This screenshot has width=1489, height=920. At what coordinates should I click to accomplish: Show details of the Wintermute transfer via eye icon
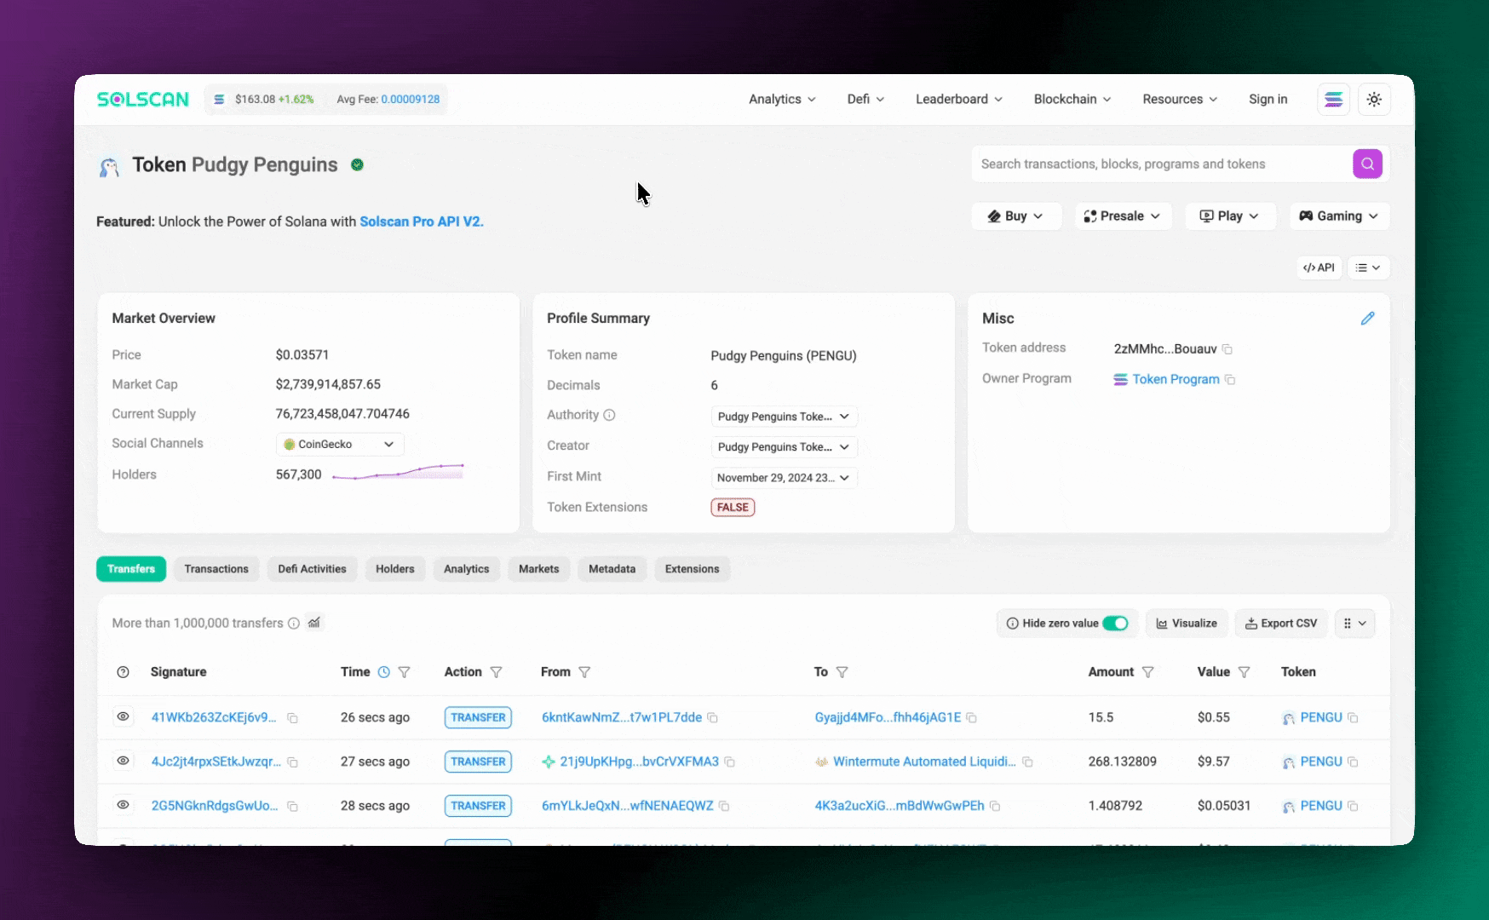pyautogui.click(x=123, y=762)
